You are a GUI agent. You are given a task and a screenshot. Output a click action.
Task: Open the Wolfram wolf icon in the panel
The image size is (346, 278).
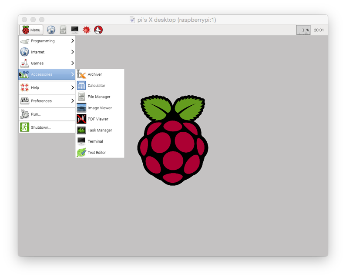(x=98, y=30)
